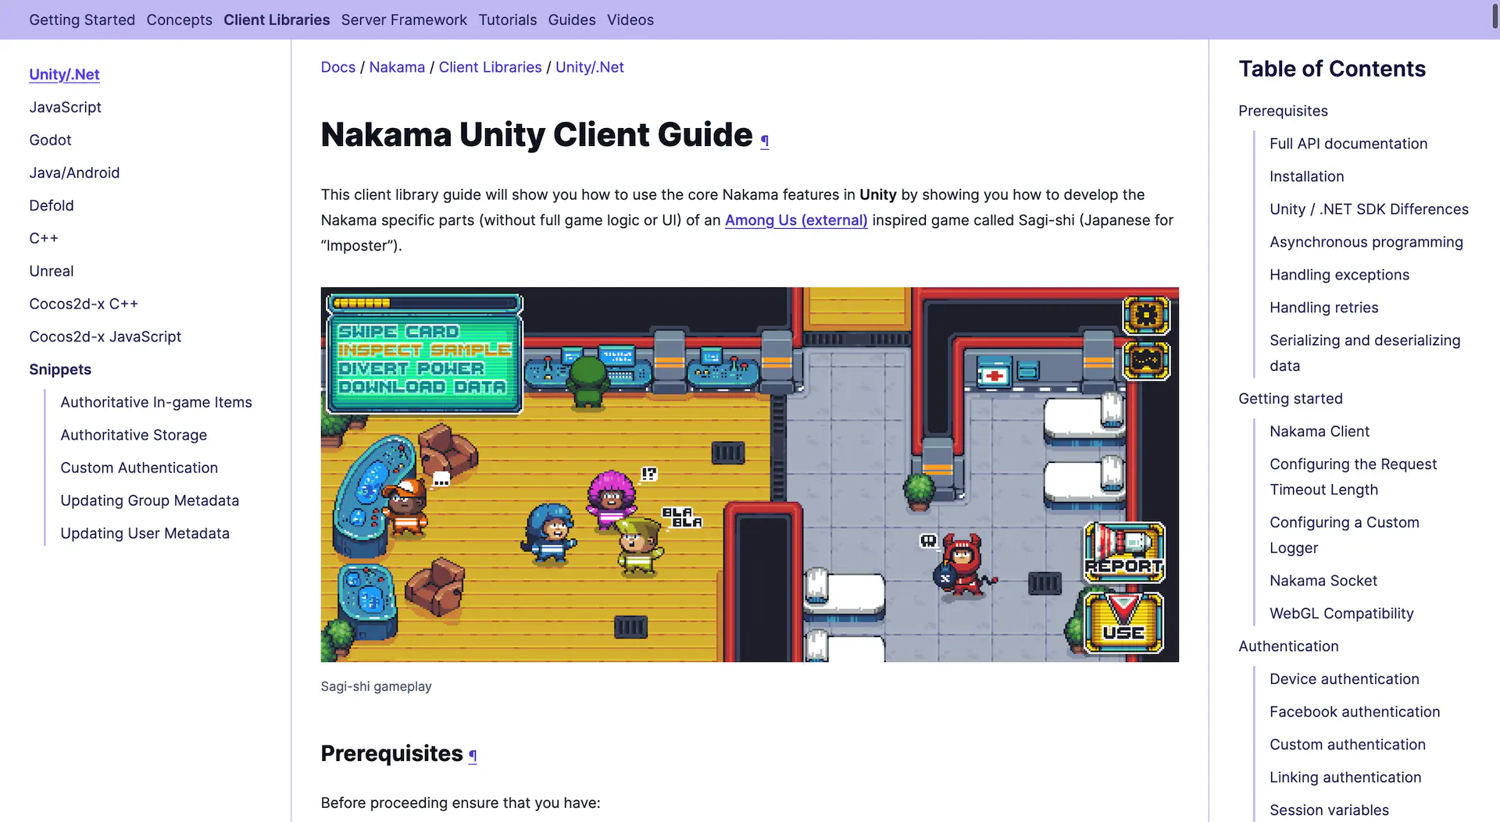Click the Unity/.Net breadcrumb link
The height and width of the screenshot is (822, 1500).
tap(590, 67)
